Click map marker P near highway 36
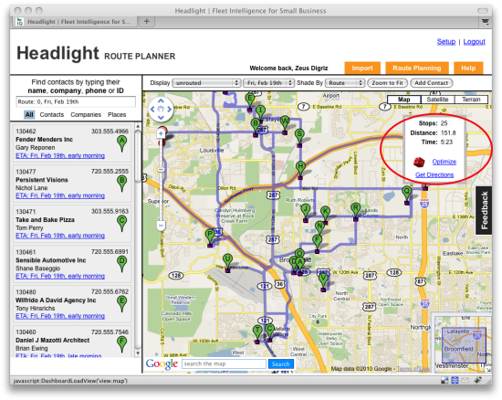The image size is (502, 400). coord(210,237)
